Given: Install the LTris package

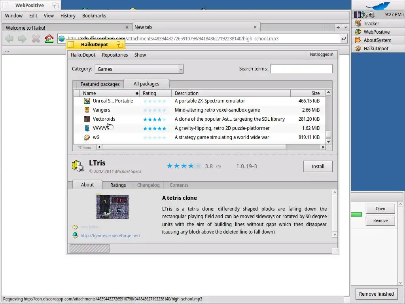Looking at the screenshot, I should click(x=318, y=167).
